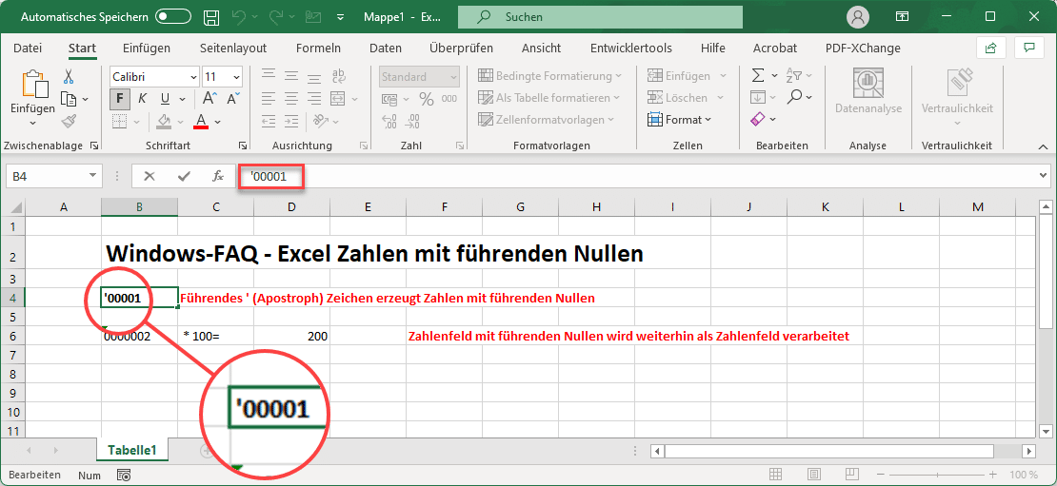
Task: Open Find & Select magnifier icon
Action: (794, 98)
